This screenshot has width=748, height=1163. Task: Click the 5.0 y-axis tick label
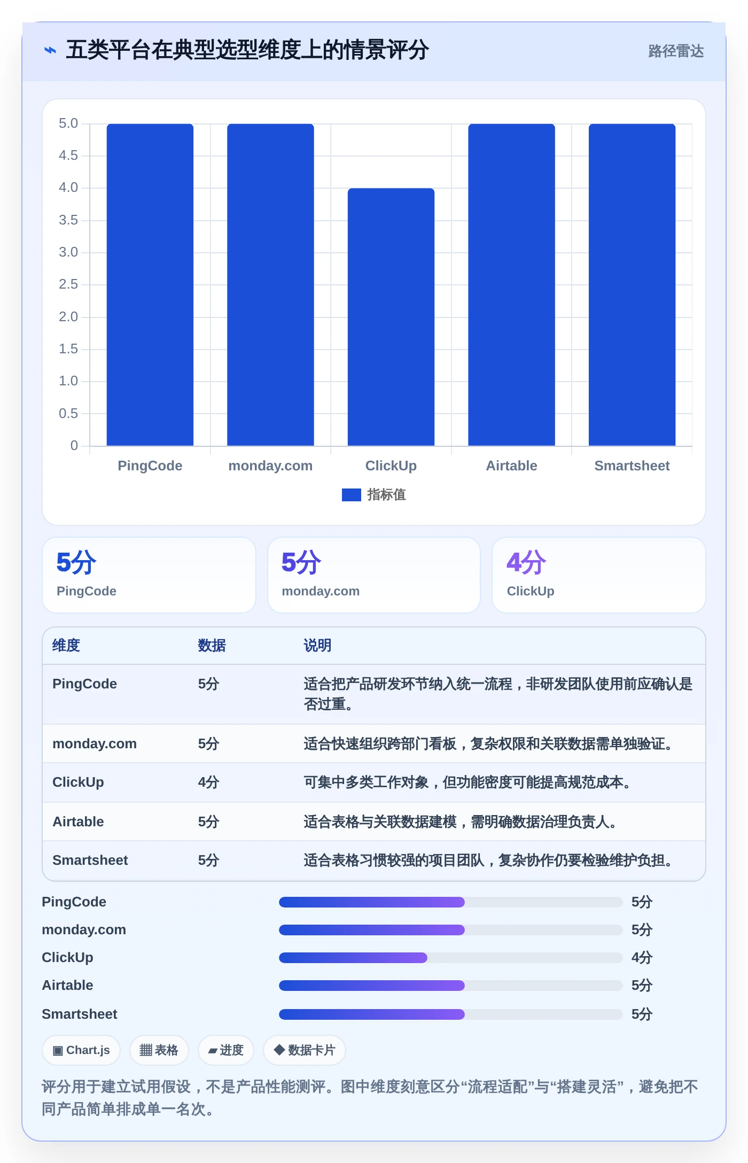(68, 123)
